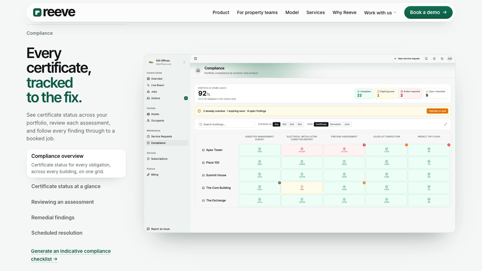Open the Product nav item
Image resolution: width=482 pixels, height=271 pixels.
221,12
